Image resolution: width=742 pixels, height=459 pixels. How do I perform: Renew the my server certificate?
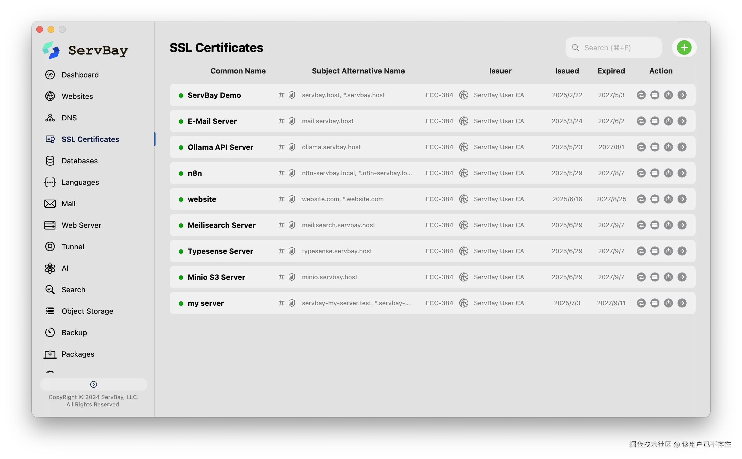641,303
